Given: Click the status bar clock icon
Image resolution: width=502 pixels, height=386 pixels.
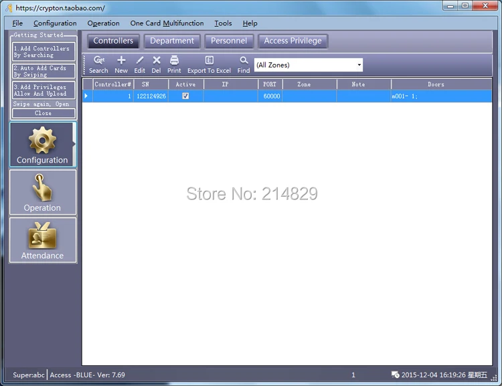Looking at the screenshot, I should tap(396, 375).
